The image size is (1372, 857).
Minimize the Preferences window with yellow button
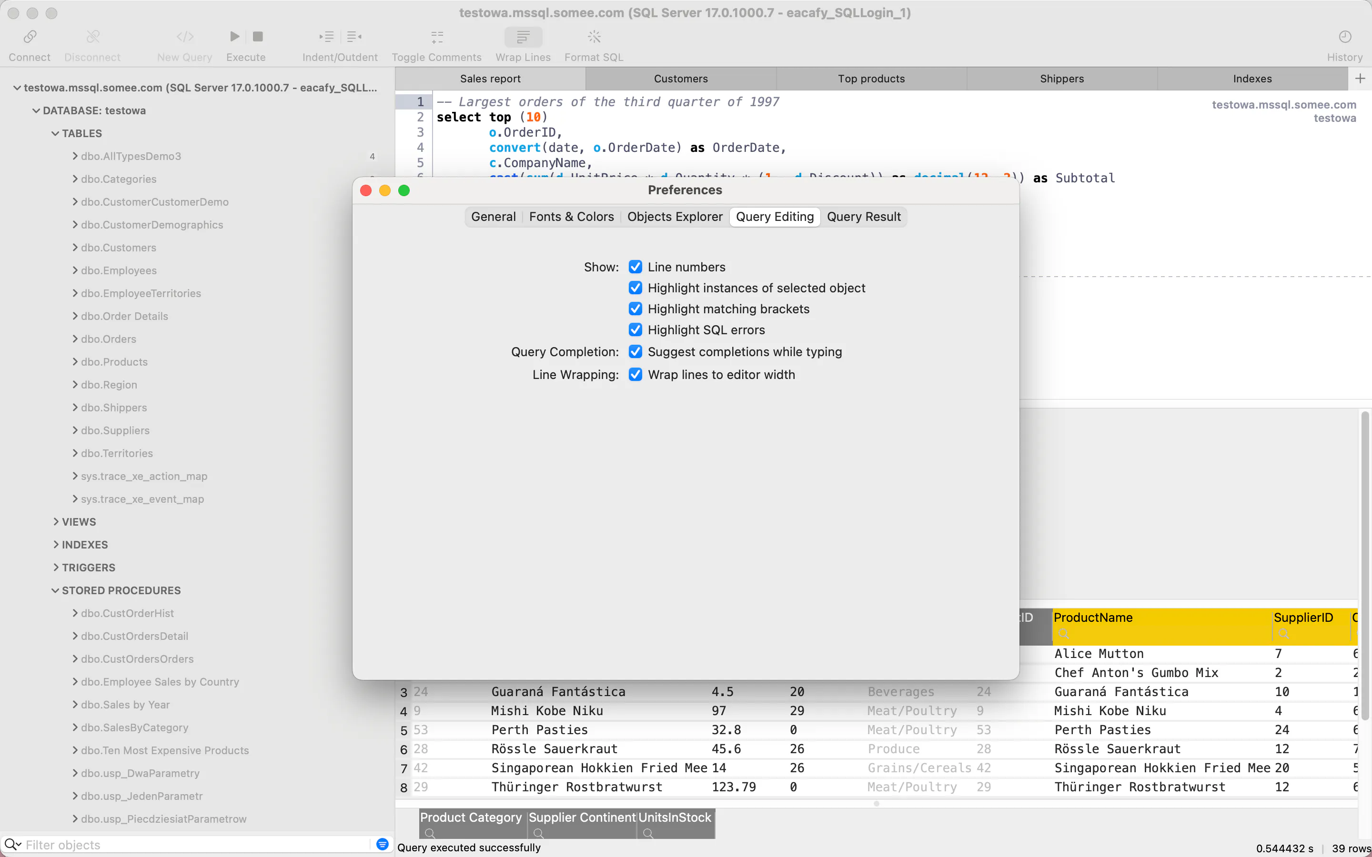[385, 190]
